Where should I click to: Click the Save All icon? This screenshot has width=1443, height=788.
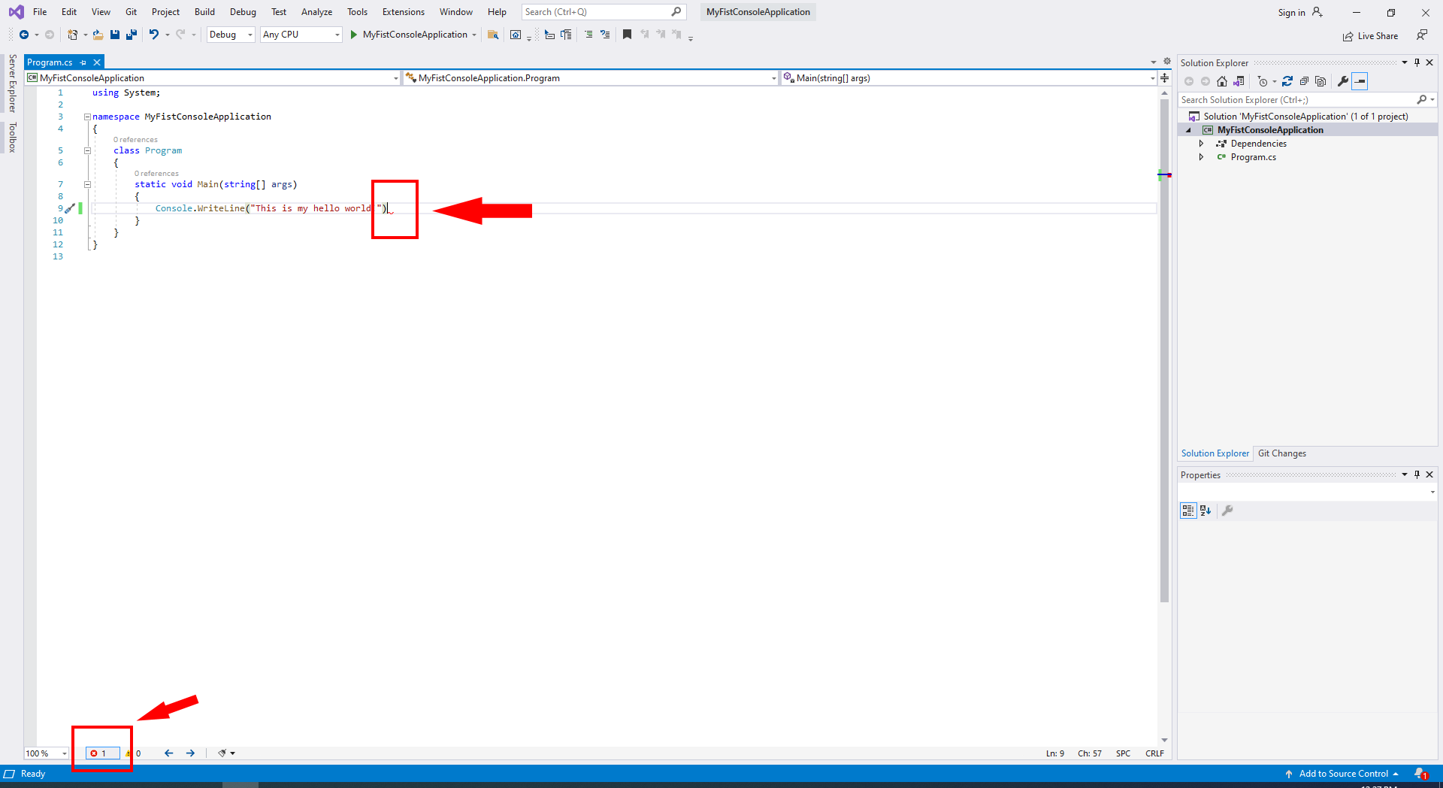132,35
